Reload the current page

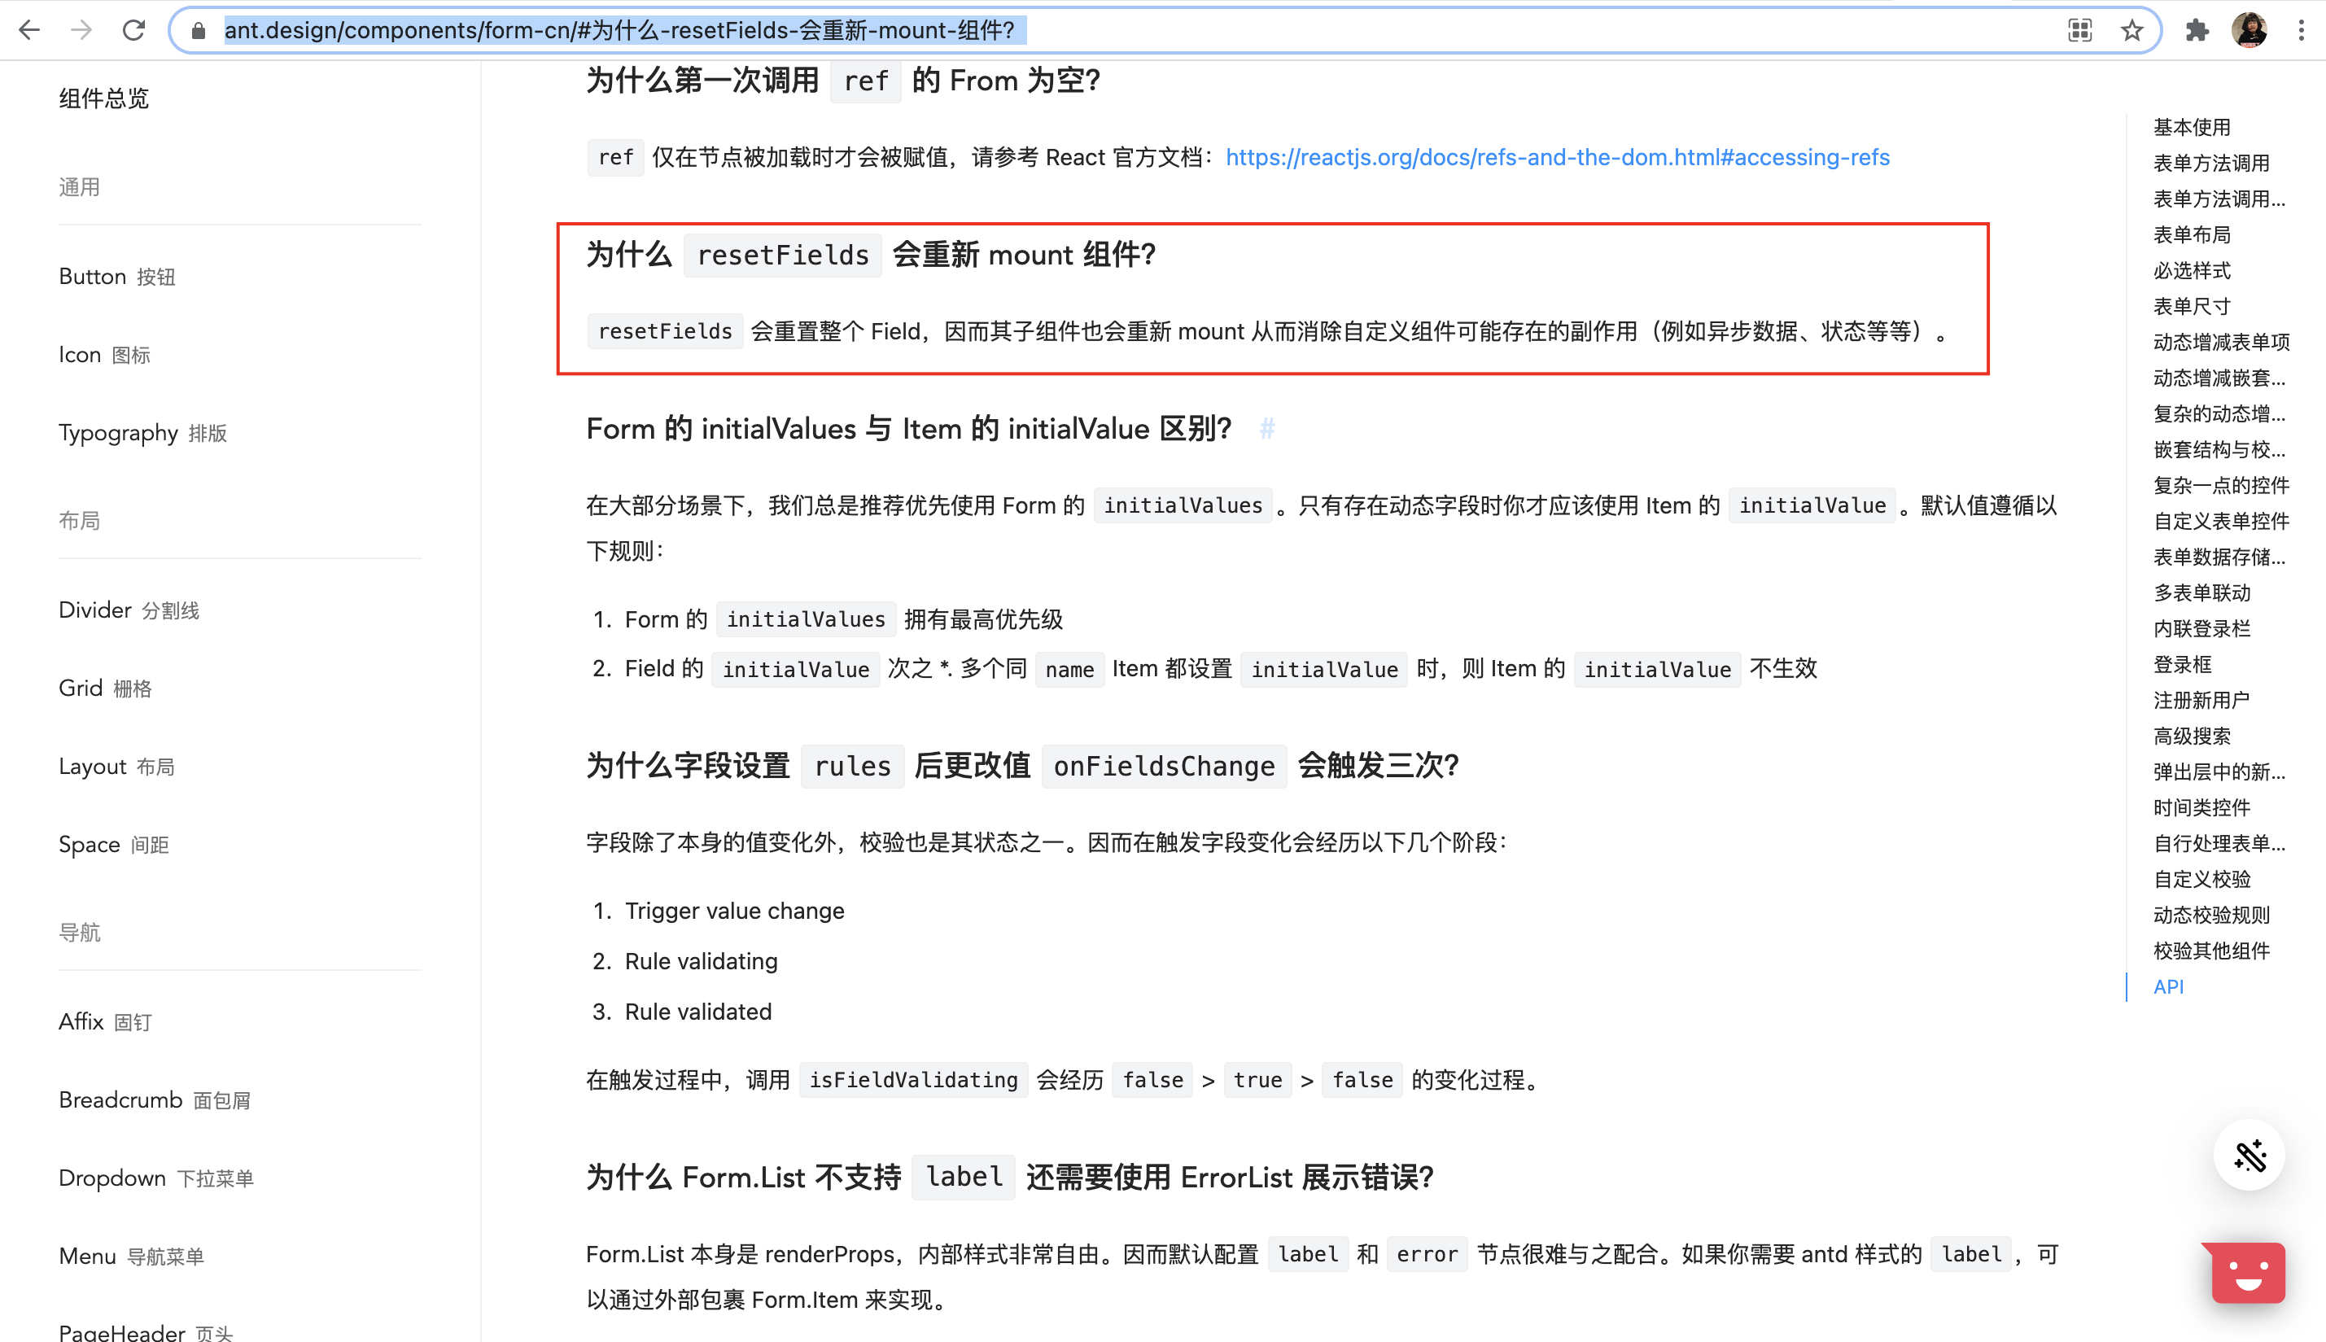pos(133,29)
